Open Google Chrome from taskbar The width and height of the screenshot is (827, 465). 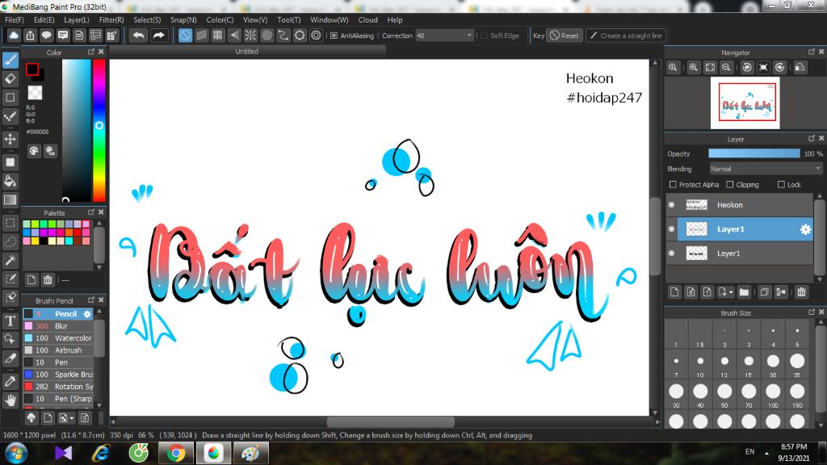[x=176, y=453]
